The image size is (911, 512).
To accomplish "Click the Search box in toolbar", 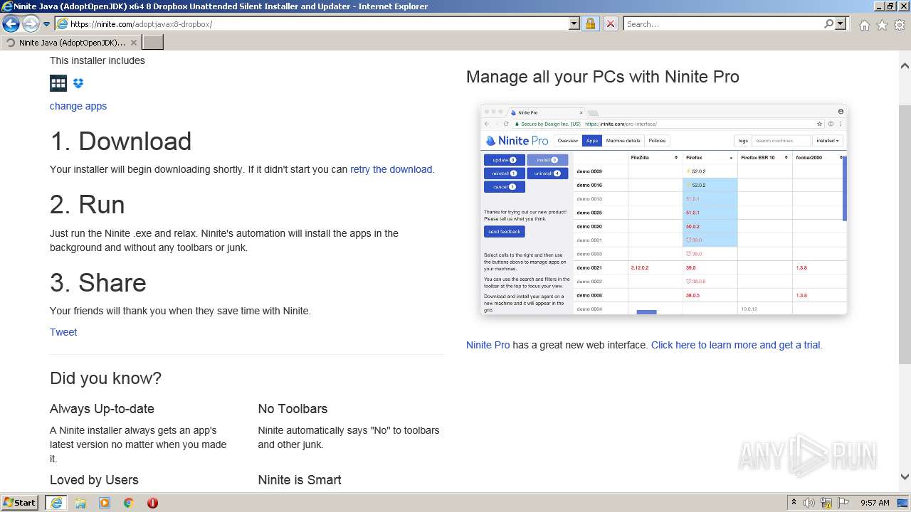I will [723, 23].
